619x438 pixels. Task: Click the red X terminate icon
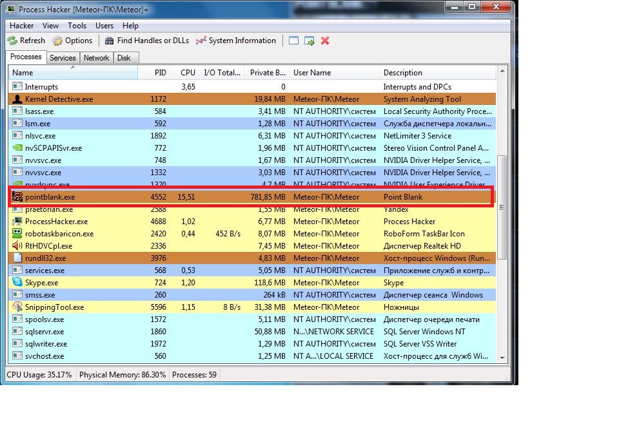325,41
